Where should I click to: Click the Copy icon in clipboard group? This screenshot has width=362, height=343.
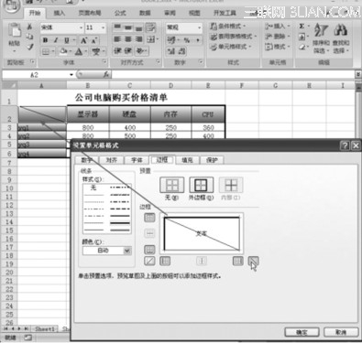point(29,37)
